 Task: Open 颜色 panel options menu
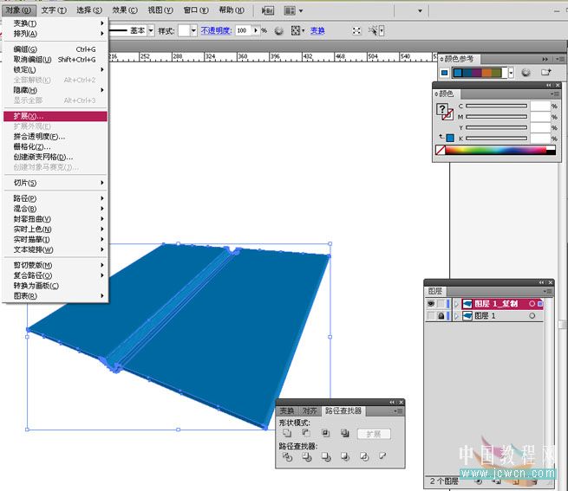[x=554, y=94]
